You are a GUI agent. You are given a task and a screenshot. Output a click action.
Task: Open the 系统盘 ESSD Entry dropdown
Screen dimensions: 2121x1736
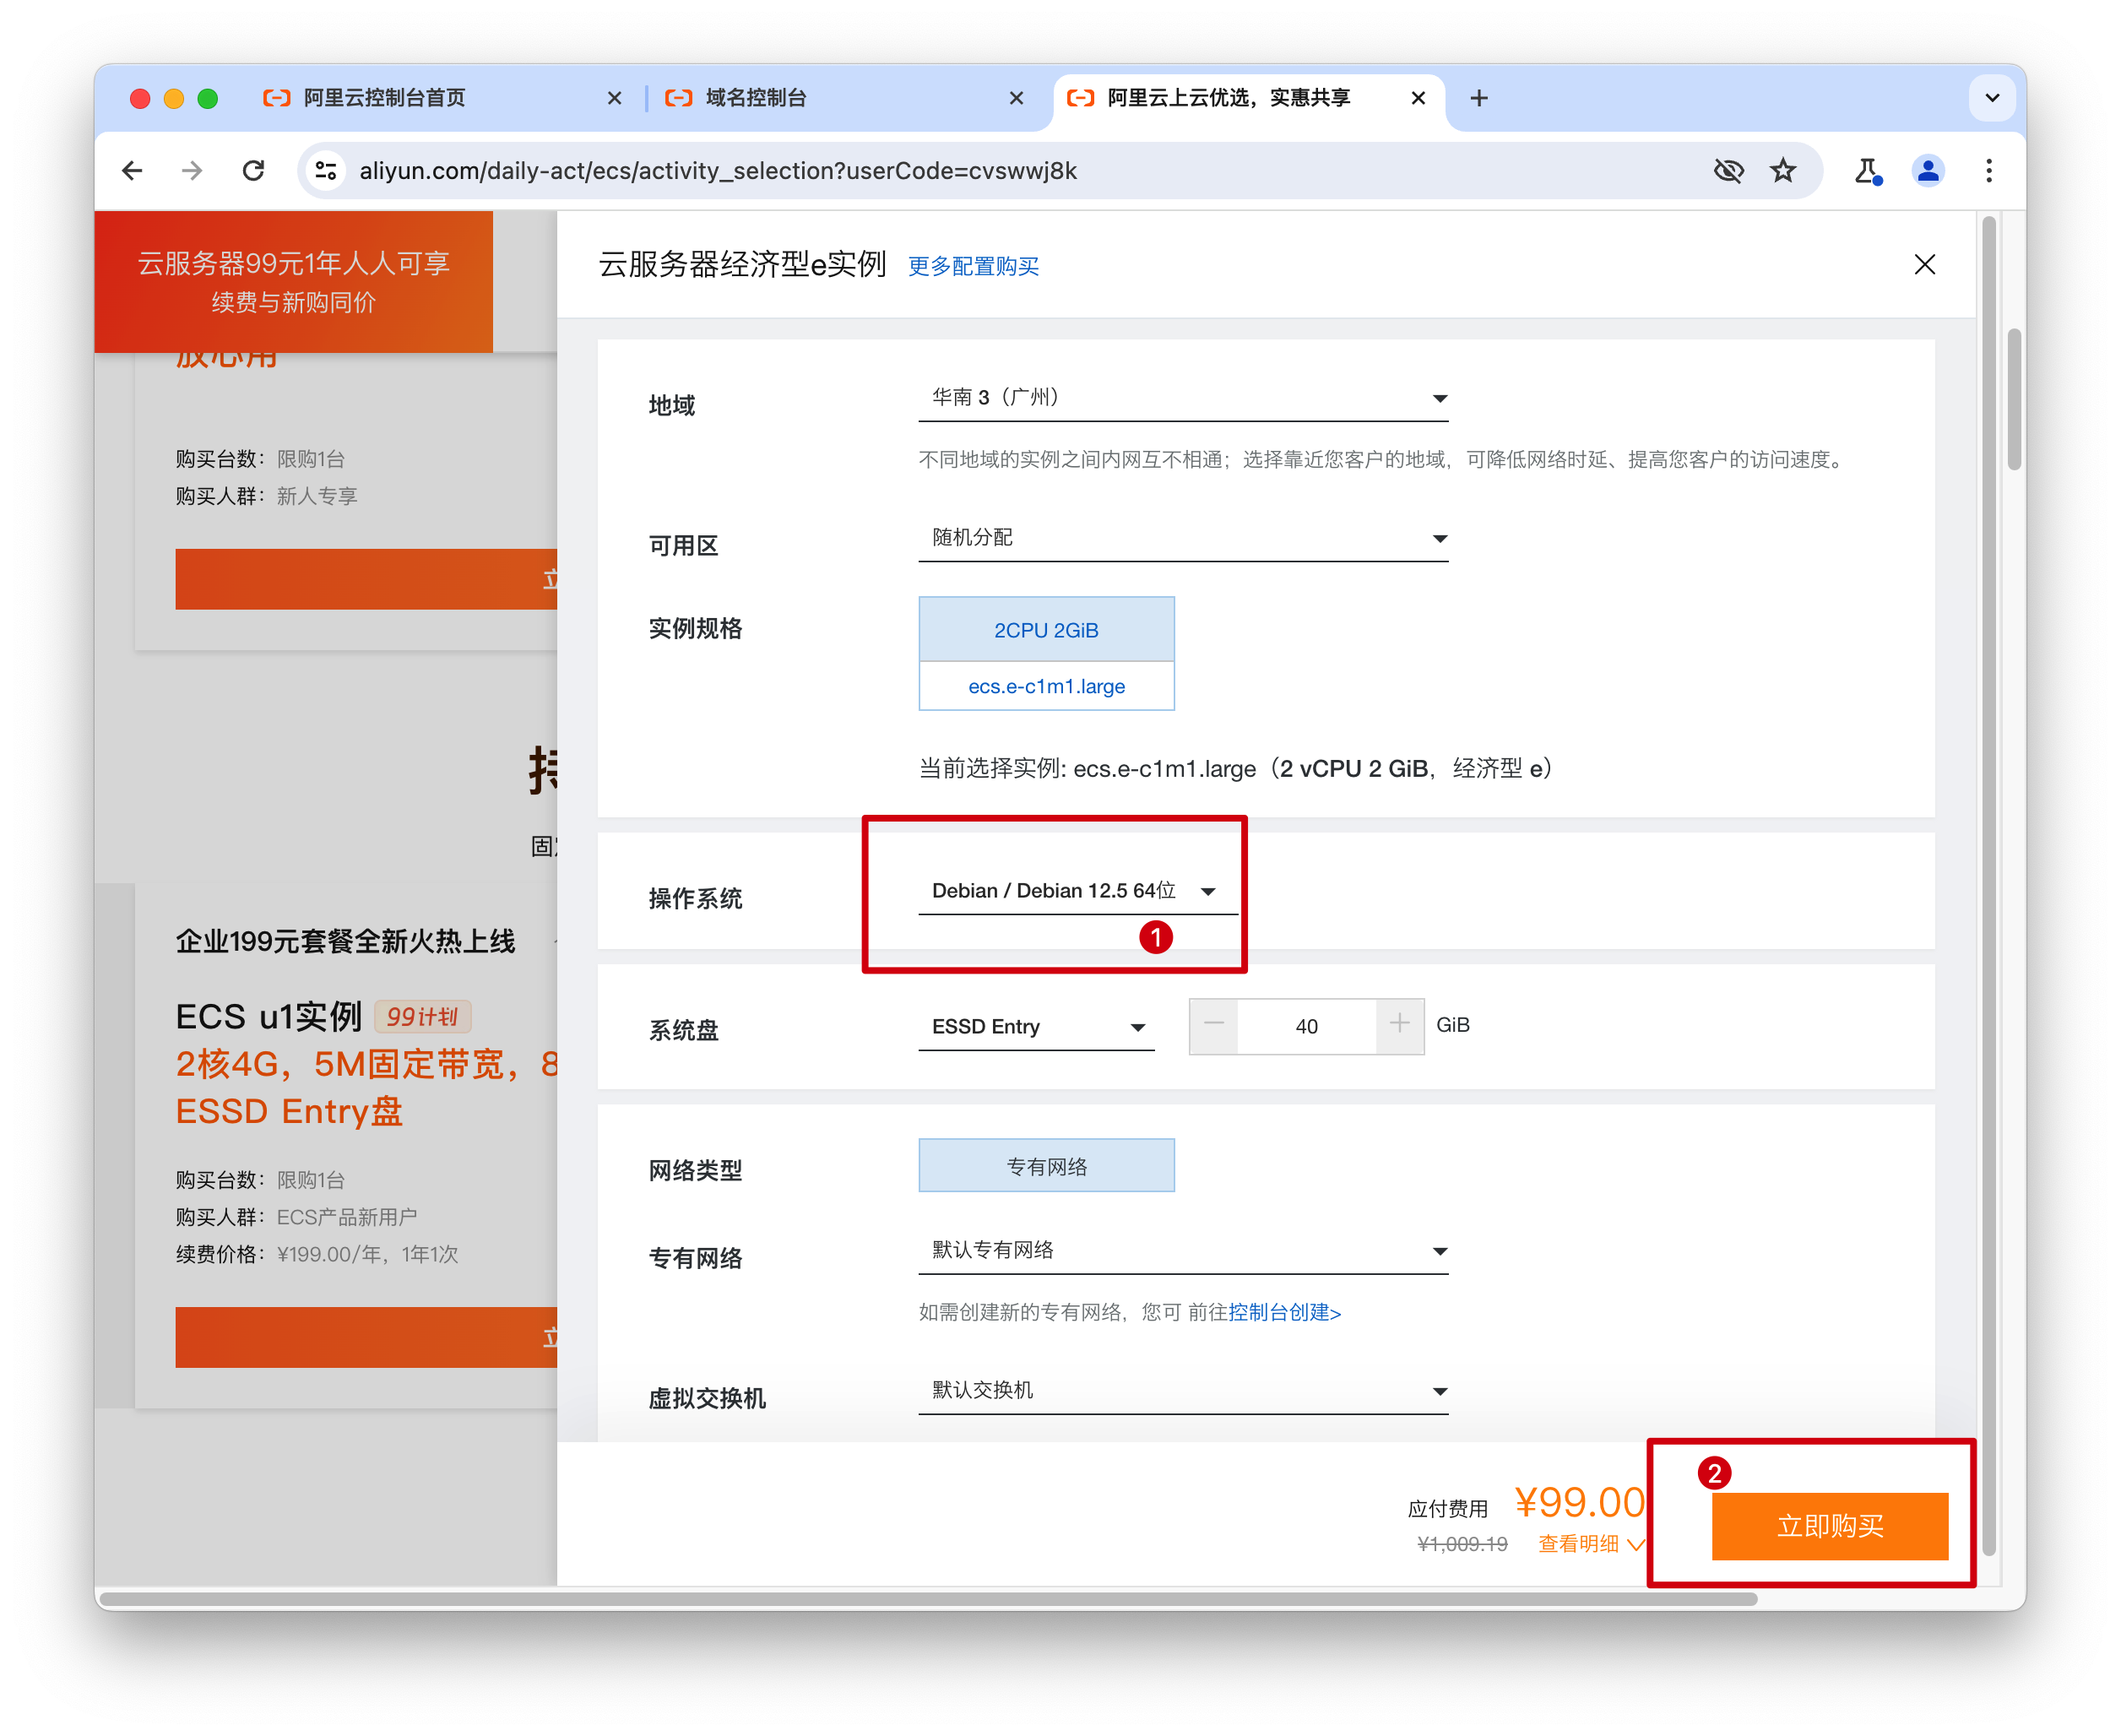pyautogui.click(x=1036, y=1027)
